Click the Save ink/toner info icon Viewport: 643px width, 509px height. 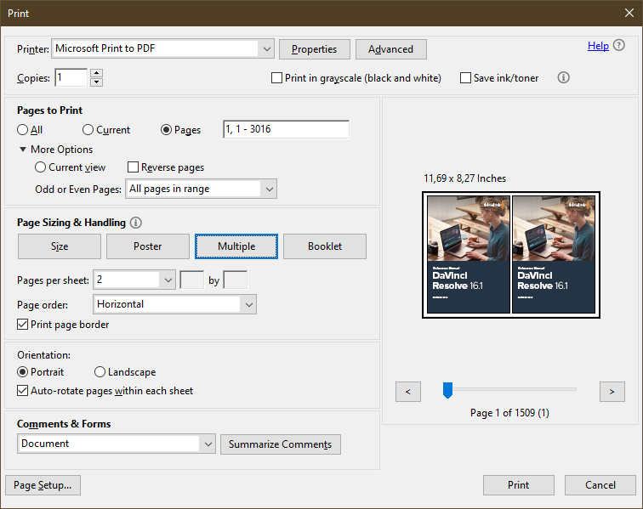(563, 77)
